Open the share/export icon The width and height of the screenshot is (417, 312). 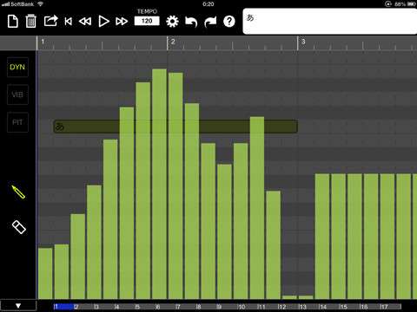click(51, 21)
